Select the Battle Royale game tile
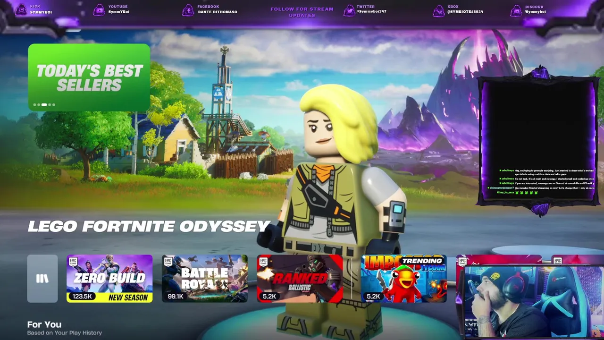This screenshot has width=604, height=340. 205,279
